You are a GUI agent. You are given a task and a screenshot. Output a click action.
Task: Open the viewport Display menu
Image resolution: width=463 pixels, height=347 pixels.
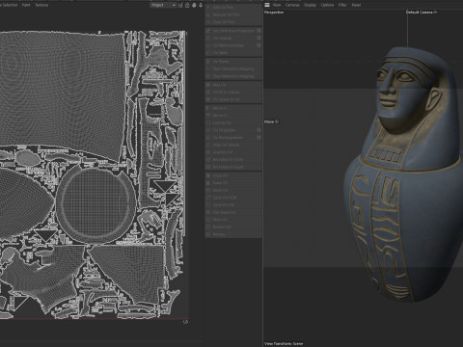coord(310,5)
